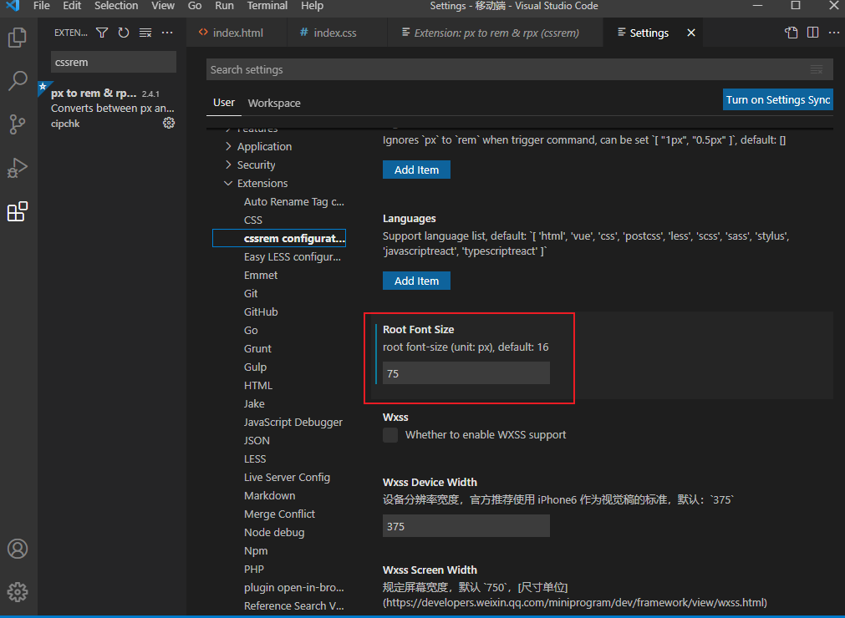Select JavaScript Debugger in settings tree
Viewport: 845px width, 618px height.
click(293, 422)
